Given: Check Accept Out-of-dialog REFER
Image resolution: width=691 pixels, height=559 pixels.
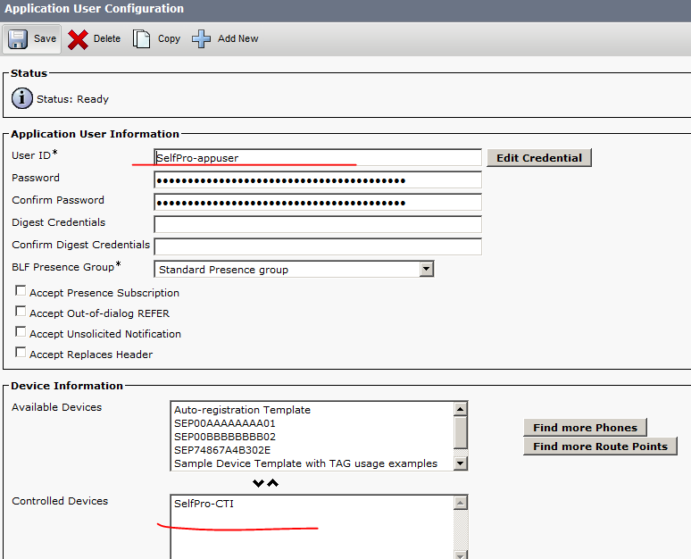Looking at the screenshot, I should 21,312.
